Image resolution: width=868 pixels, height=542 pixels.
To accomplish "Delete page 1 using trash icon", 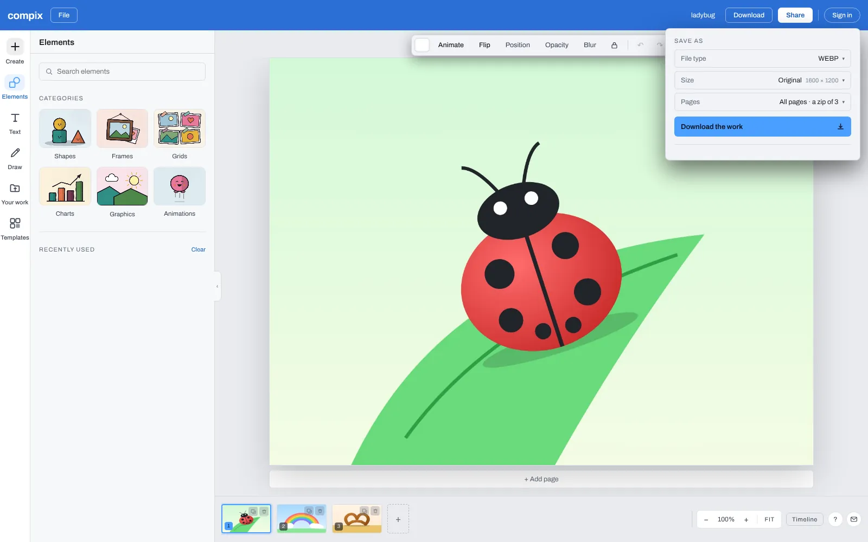I will pos(264,511).
